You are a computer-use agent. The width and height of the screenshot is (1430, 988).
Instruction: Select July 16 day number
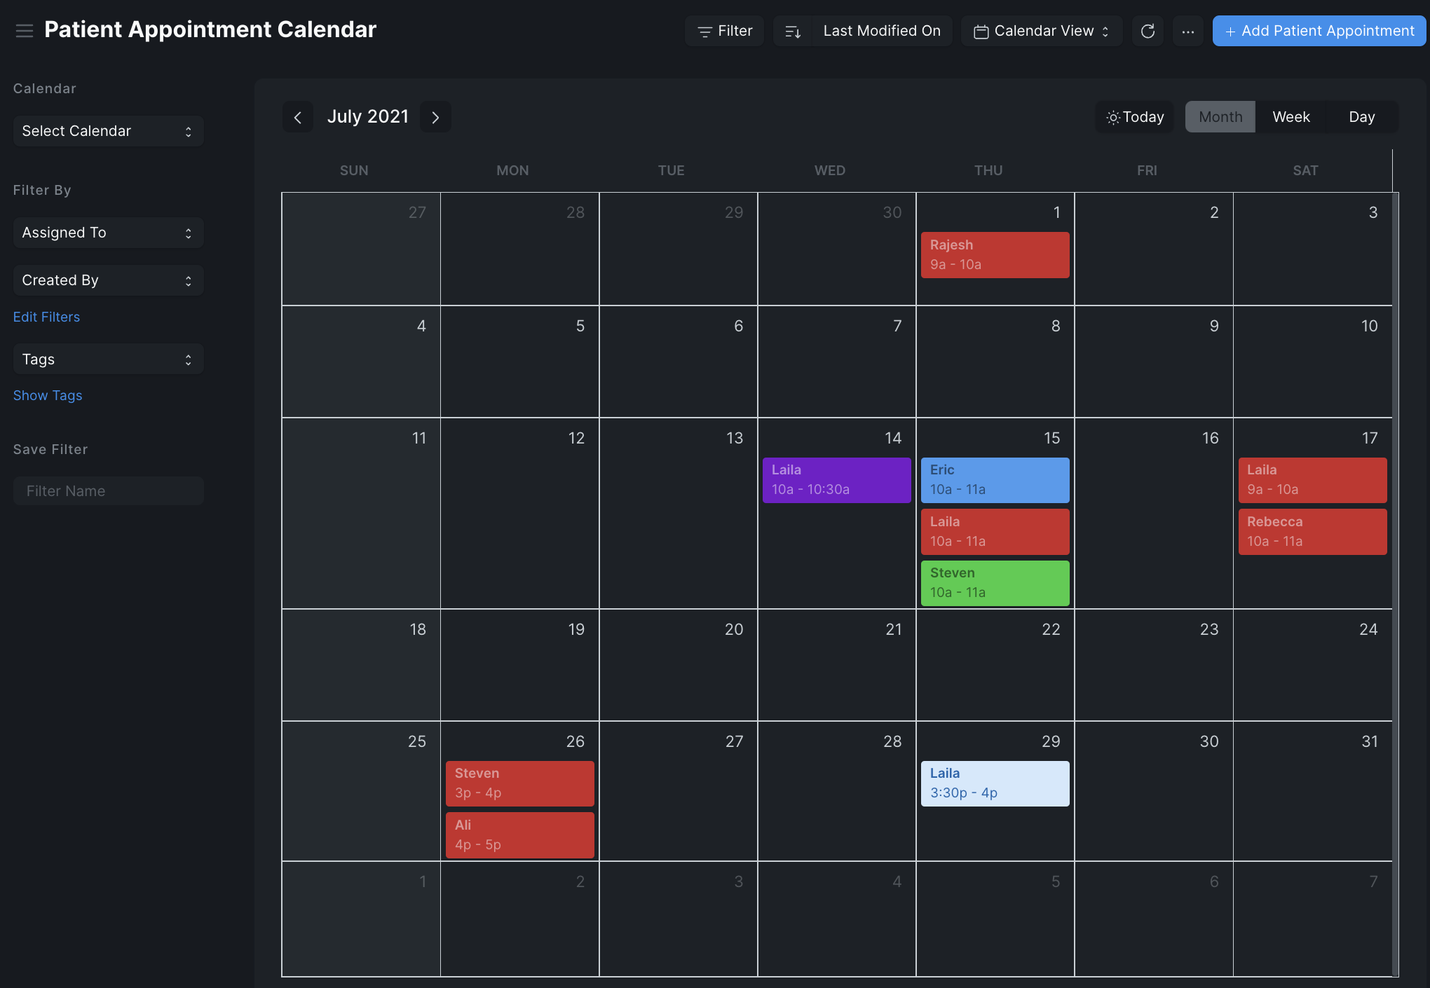coord(1211,439)
